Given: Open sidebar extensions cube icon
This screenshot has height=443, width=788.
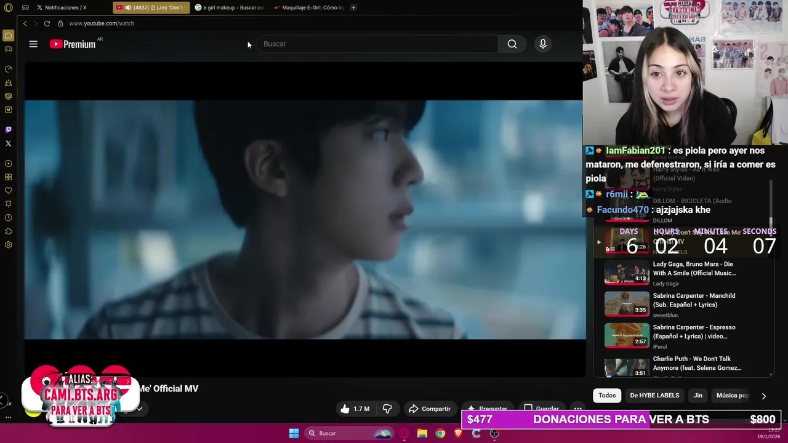Looking at the screenshot, I should [8, 231].
